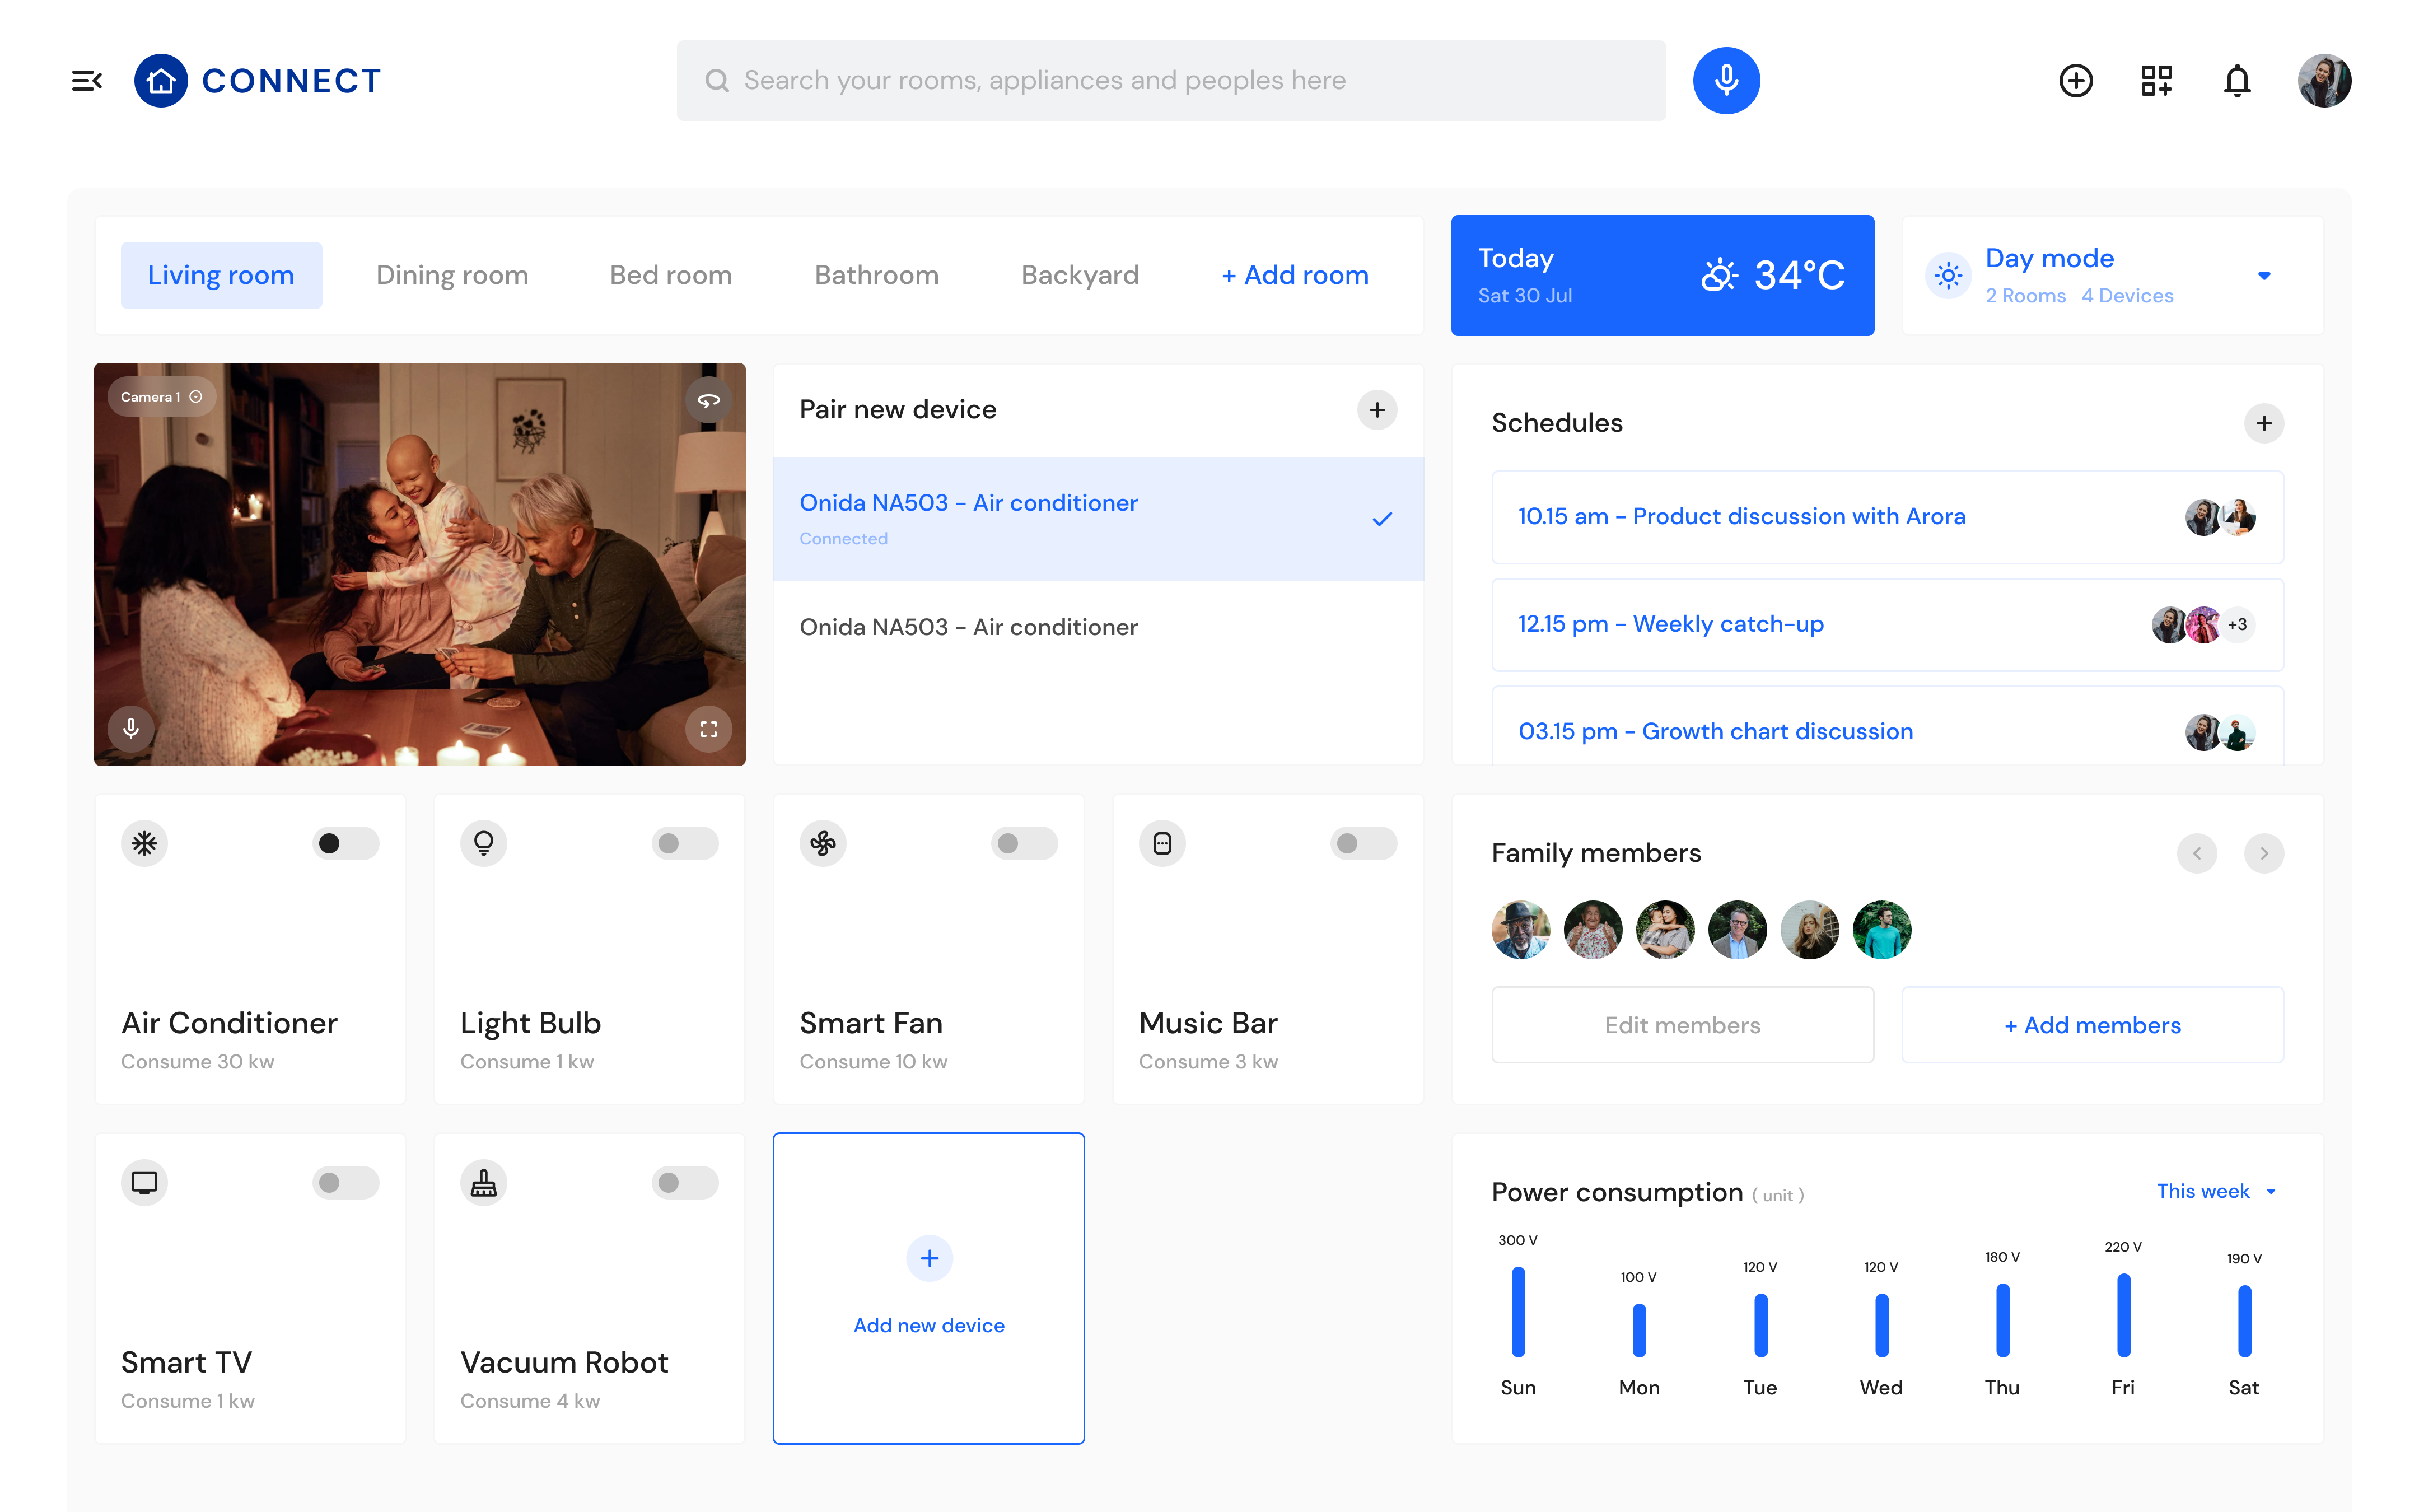Click plus icon in Pair new device
This screenshot has width=2419, height=1512.
1376,409
